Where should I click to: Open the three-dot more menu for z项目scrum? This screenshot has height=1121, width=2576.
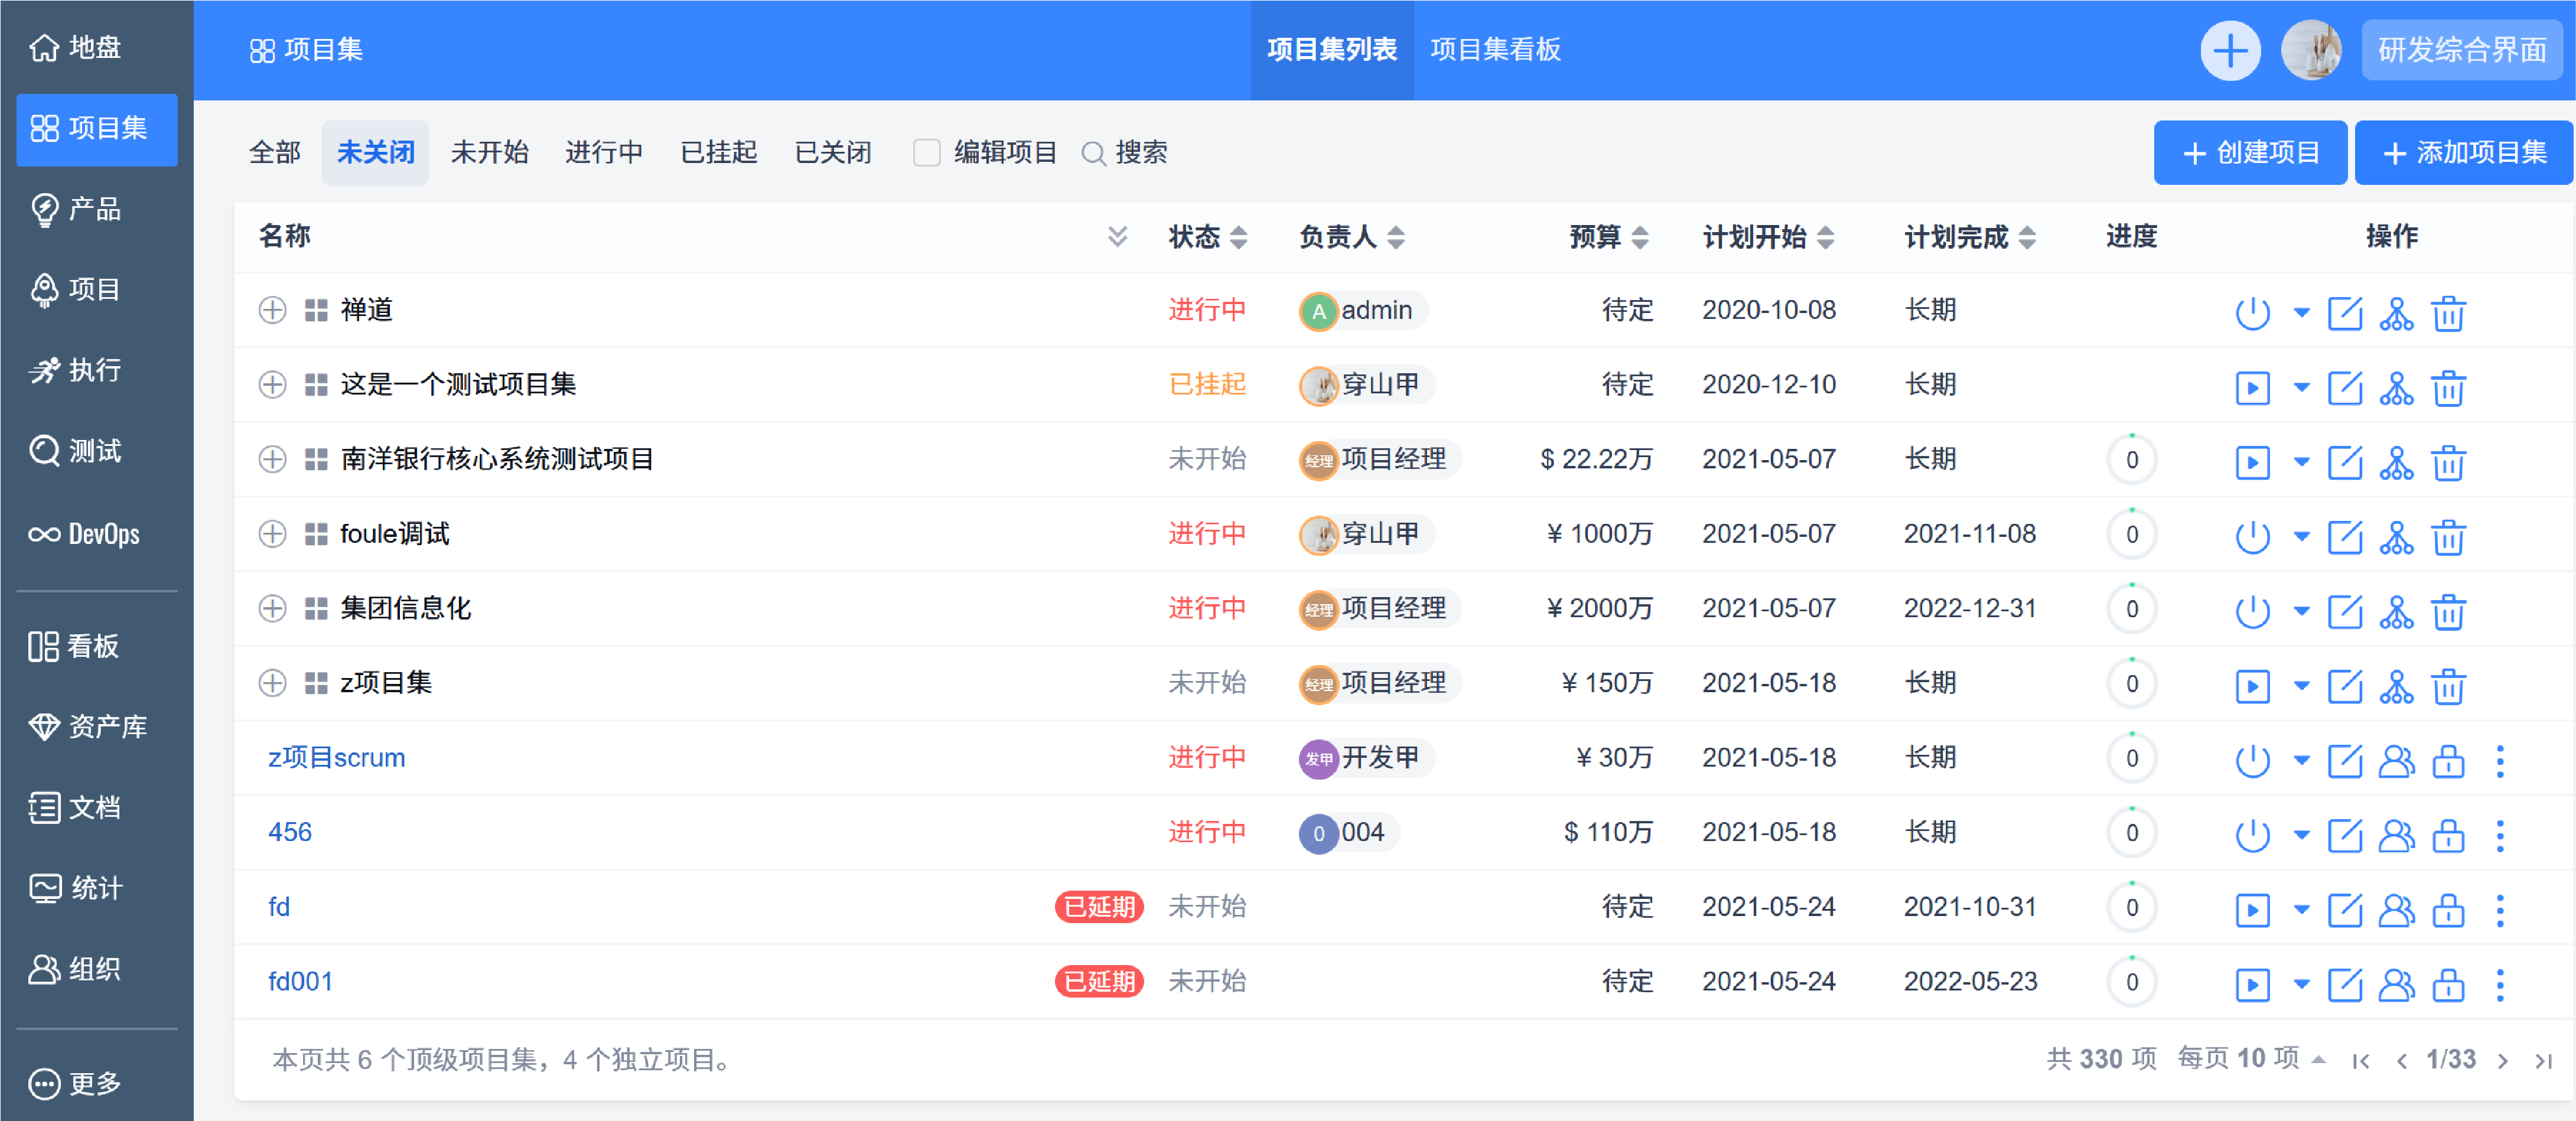(2499, 760)
